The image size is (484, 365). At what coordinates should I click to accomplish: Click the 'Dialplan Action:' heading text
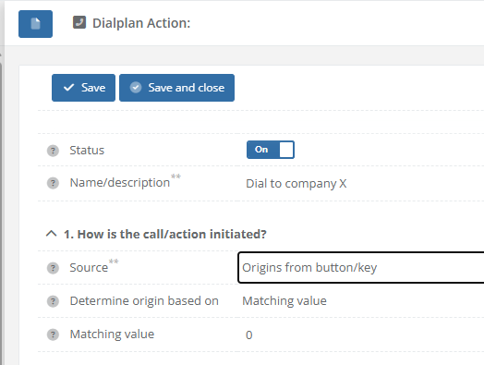point(141,23)
